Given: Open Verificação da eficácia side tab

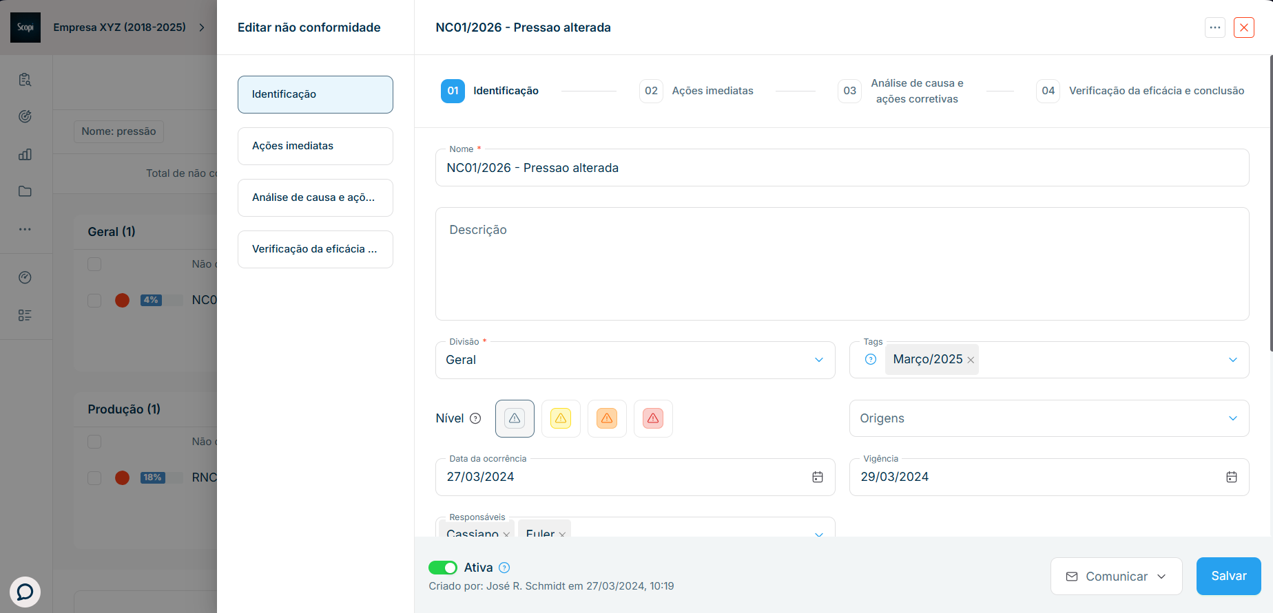Looking at the screenshot, I should pyautogui.click(x=315, y=249).
